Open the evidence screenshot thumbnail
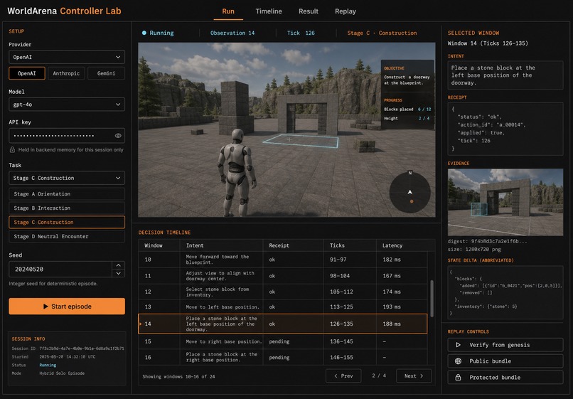The width and height of the screenshot is (573, 399). [x=505, y=202]
